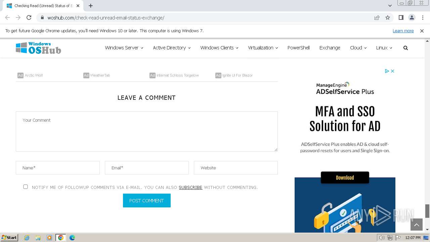Click the forward navigation arrow
Viewport: 430px width, 242px height.
(18, 17)
